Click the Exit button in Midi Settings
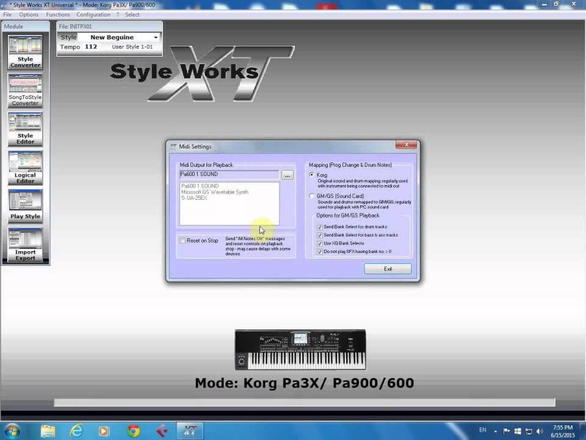Screen dimensions: 586x440 [388, 269]
